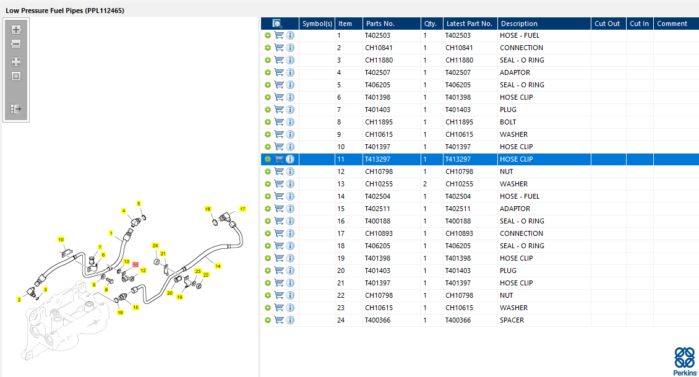Click the Cut In column header
Viewport: 699px width, 377px height.
(x=640, y=24)
